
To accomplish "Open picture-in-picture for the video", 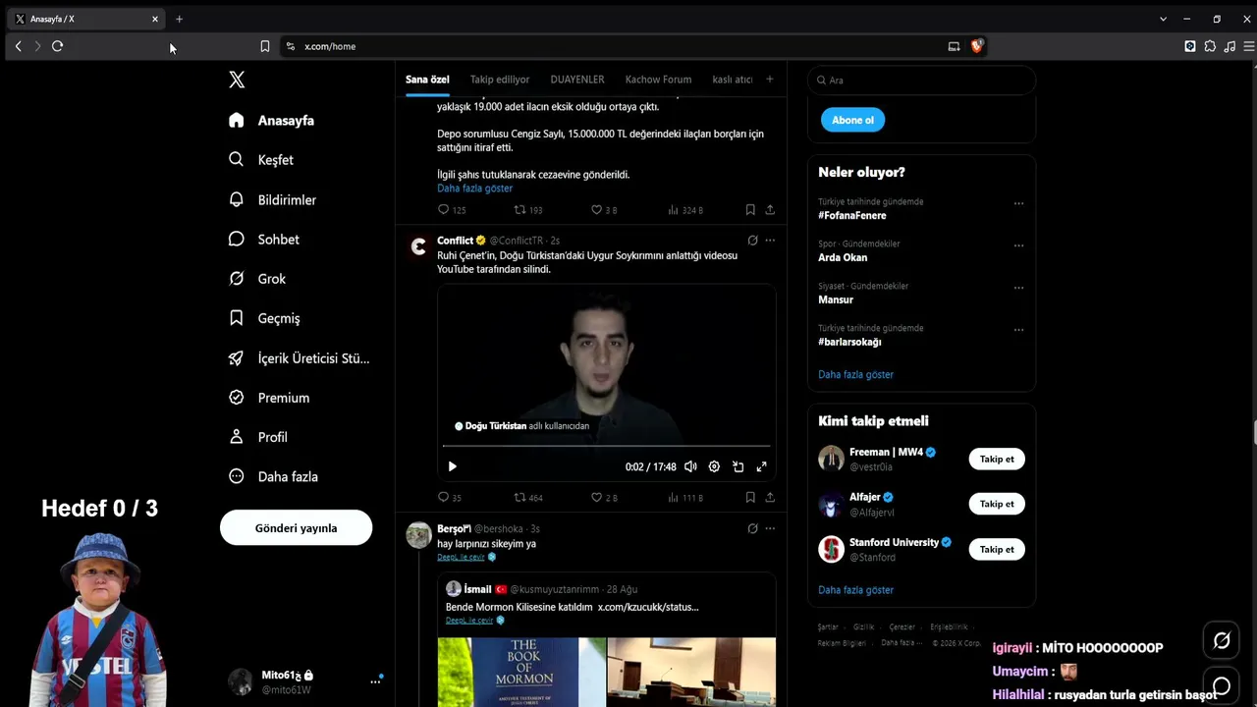I will tap(738, 466).
